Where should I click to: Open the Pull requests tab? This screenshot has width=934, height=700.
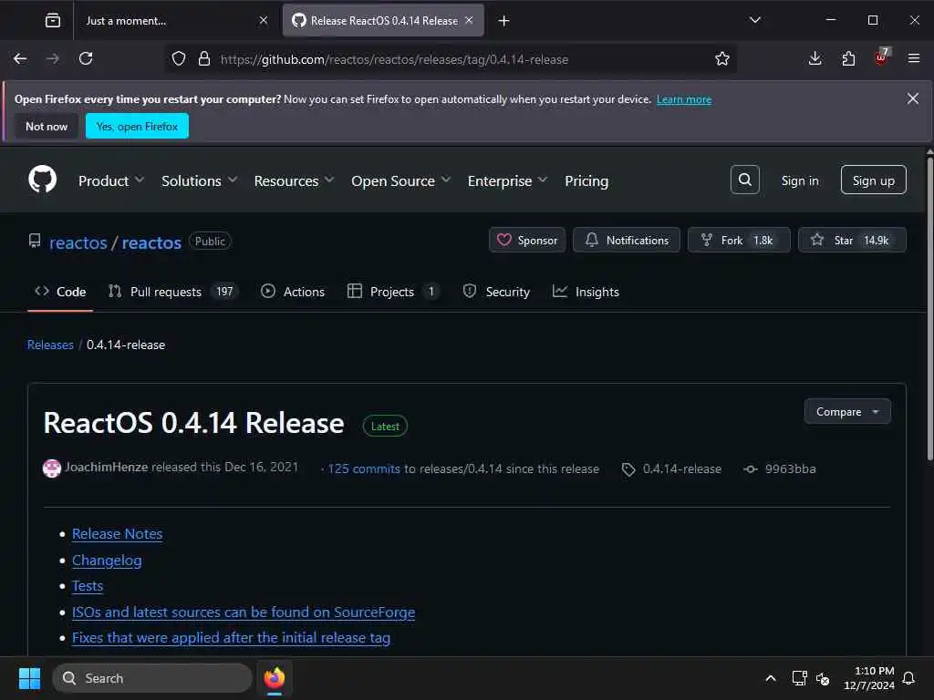tap(172, 292)
